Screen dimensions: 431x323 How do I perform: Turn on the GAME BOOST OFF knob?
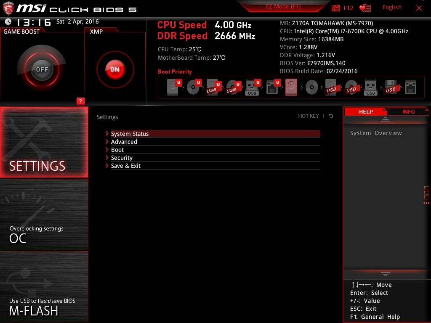click(42, 69)
